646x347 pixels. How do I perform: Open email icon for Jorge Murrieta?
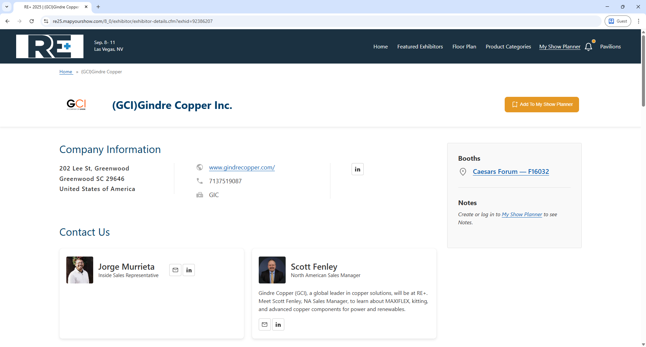[175, 270]
